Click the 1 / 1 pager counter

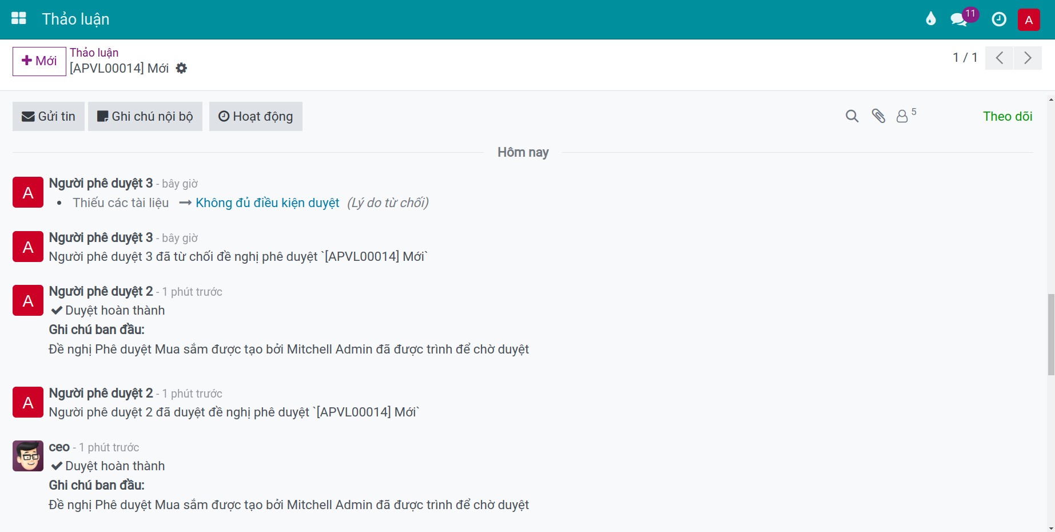(965, 57)
